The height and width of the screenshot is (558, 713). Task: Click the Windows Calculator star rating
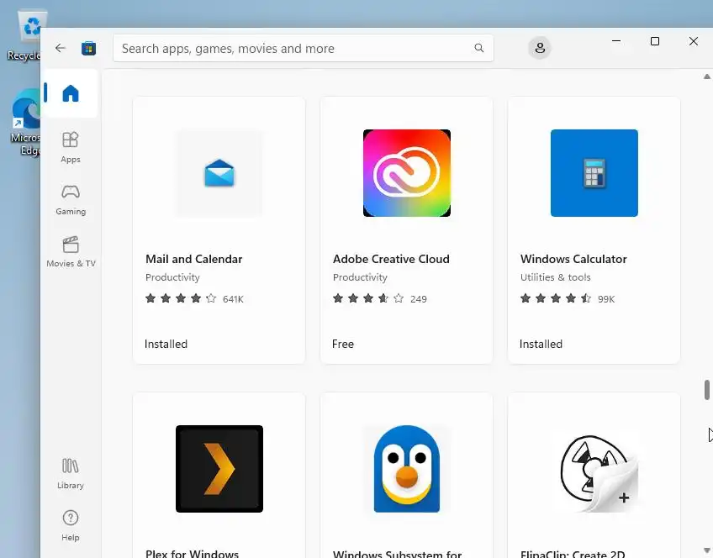click(x=556, y=298)
